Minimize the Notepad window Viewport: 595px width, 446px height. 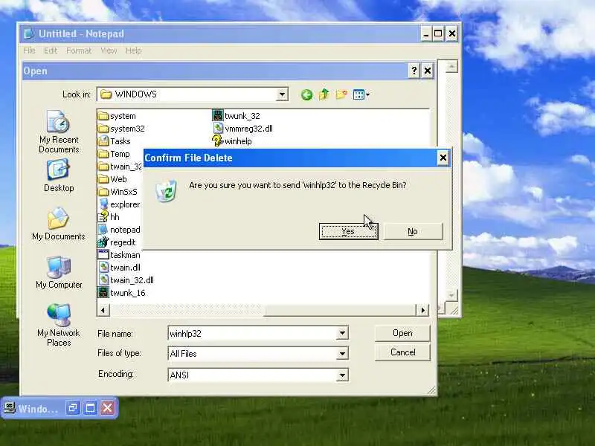click(426, 33)
